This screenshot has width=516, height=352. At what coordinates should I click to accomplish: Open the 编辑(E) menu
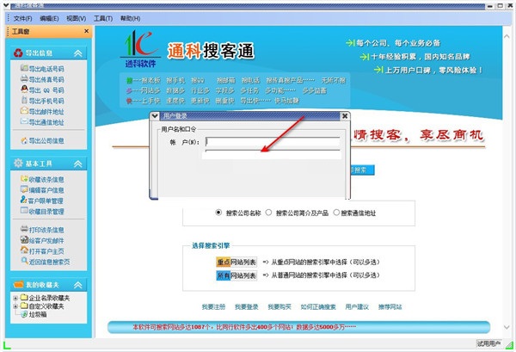pos(49,18)
